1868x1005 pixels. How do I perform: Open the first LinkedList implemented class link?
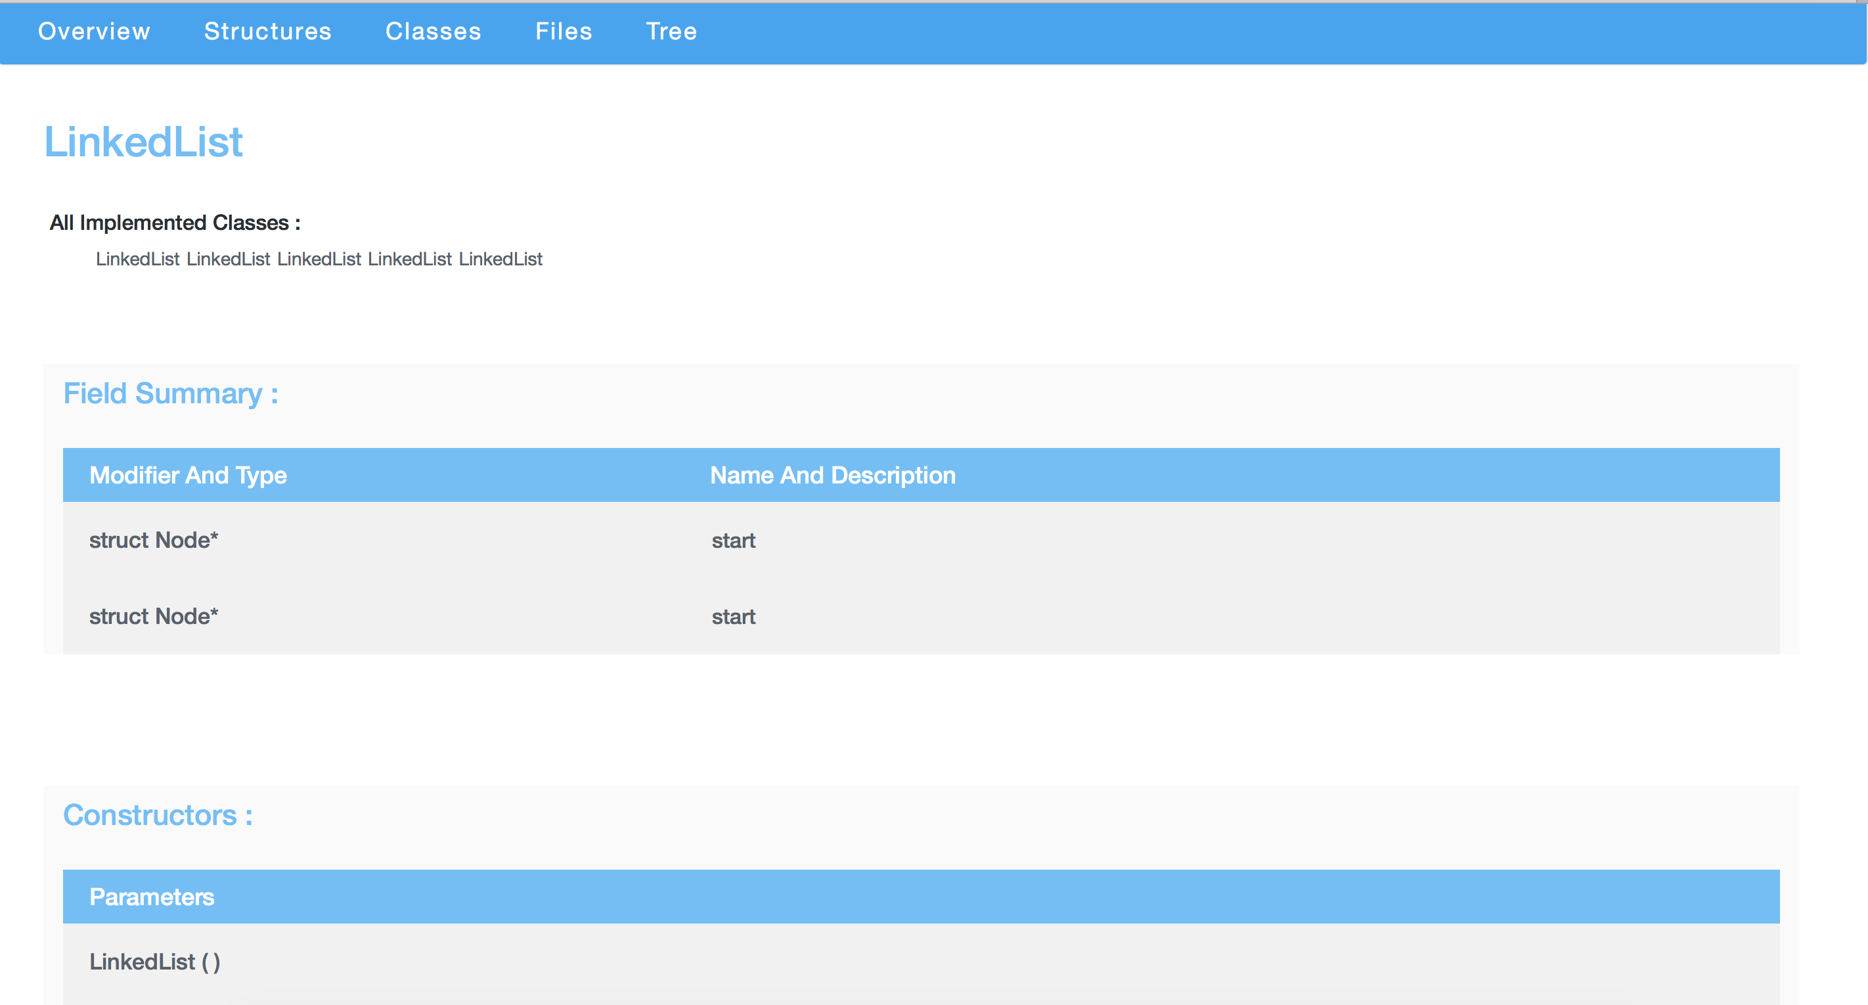(x=138, y=259)
